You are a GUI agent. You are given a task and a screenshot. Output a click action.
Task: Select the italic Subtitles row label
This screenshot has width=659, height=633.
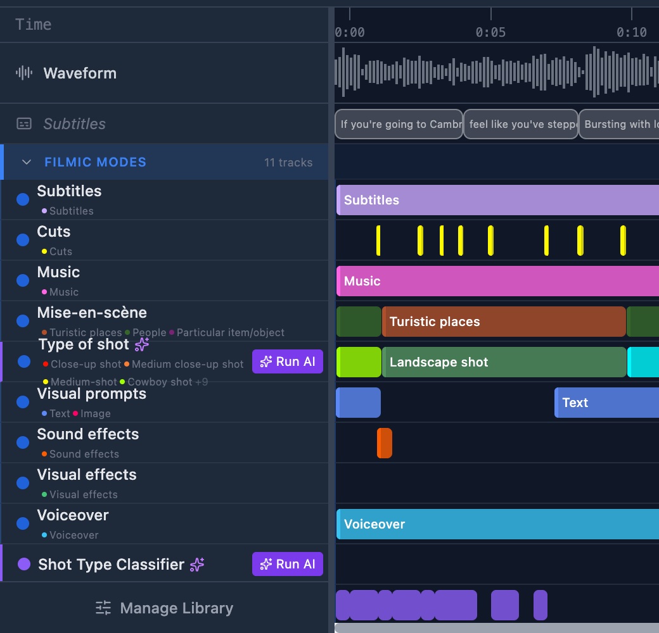pyautogui.click(x=74, y=124)
